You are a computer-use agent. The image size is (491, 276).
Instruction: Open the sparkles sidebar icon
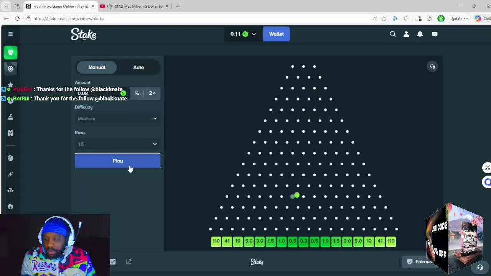10,174
